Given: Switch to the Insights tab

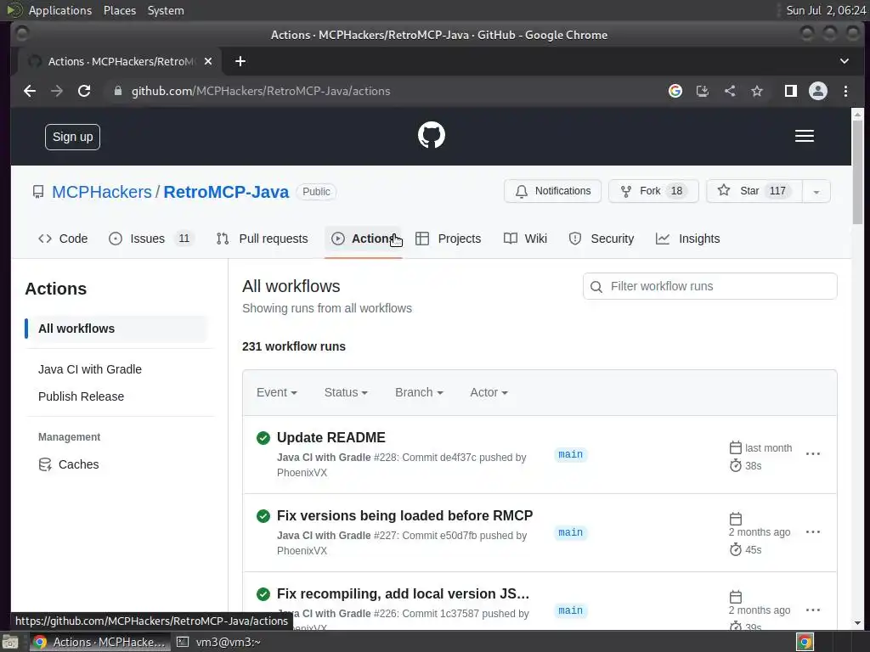Looking at the screenshot, I should point(688,239).
